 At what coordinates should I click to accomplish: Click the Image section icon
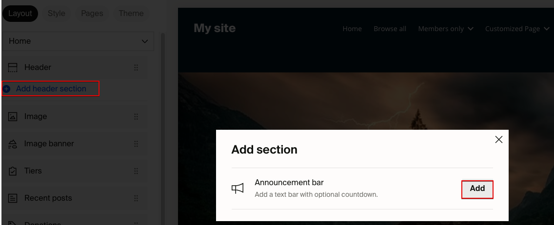click(x=13, y=117)
